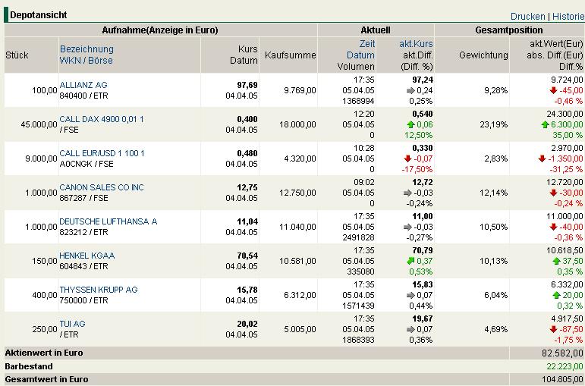Image resolution: width=585 pixels, height=386 pixels.
Task: Open the HENKEL KGAA position
Action: [x=87, y=256]
